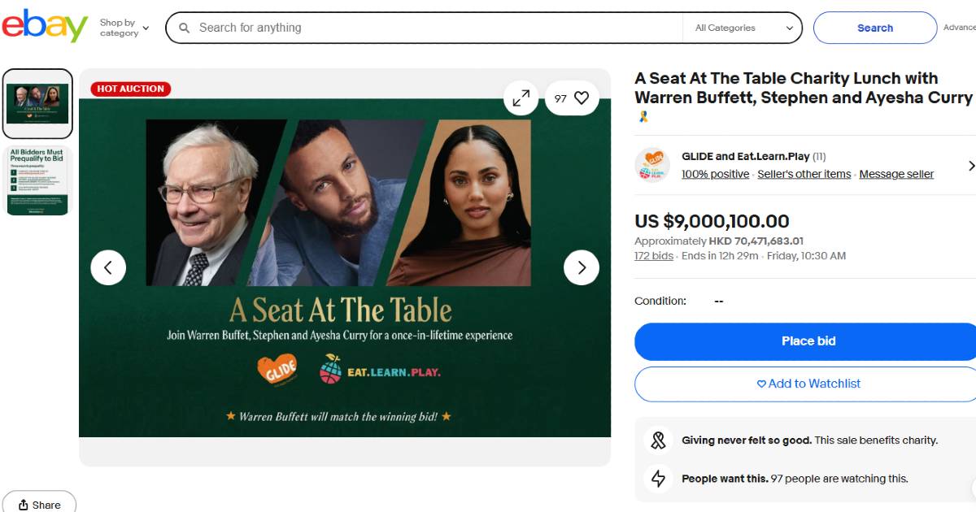The height and width of the screenshot is (512, 976).
Task: Advance to next image with right arrow
Action: click(582, 267)
